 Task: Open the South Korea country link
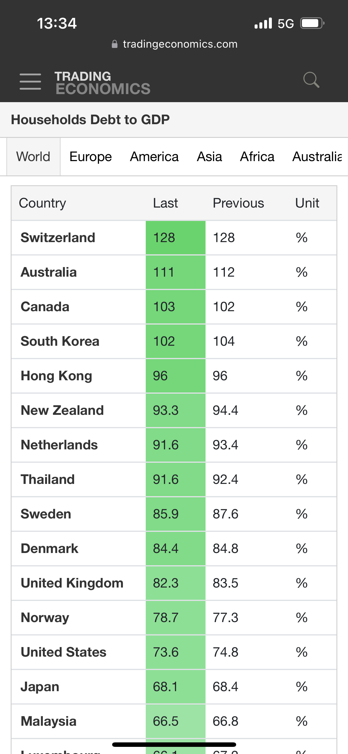[60, 341]
